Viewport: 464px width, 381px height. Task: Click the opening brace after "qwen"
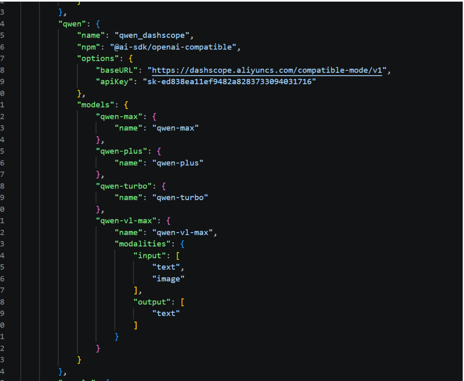98,24
